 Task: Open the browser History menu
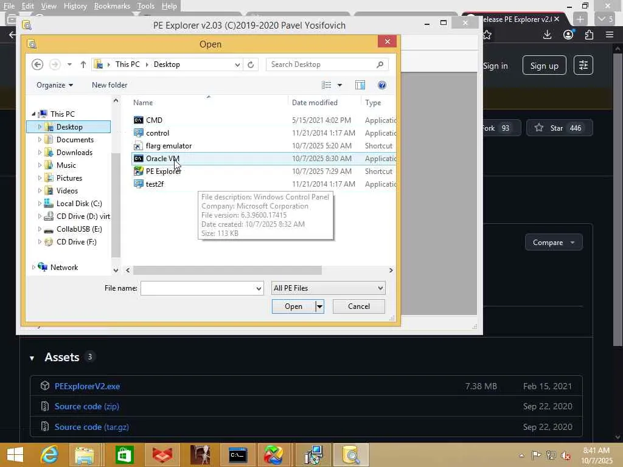(x=75, y=6)
